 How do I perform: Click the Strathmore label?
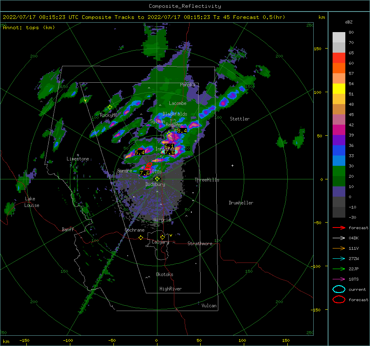click(200, 244)
